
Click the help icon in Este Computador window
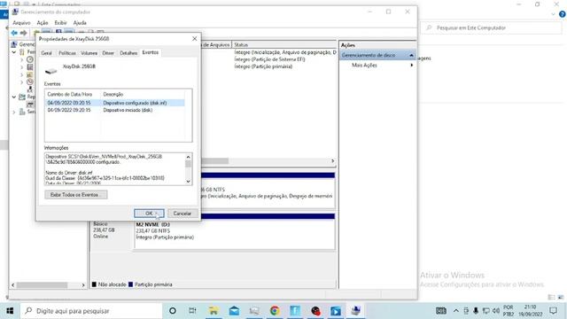(x=562, y=14)
